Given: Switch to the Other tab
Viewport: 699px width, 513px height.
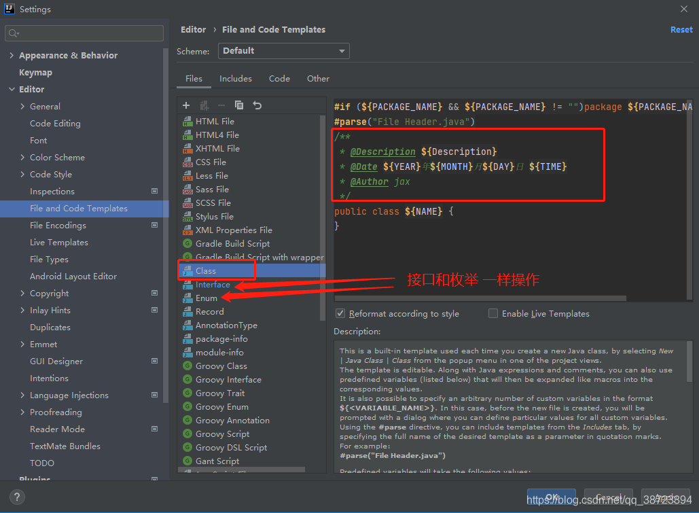Looking at the screenshot, I should pyautogui.click(x=318, y=79).
